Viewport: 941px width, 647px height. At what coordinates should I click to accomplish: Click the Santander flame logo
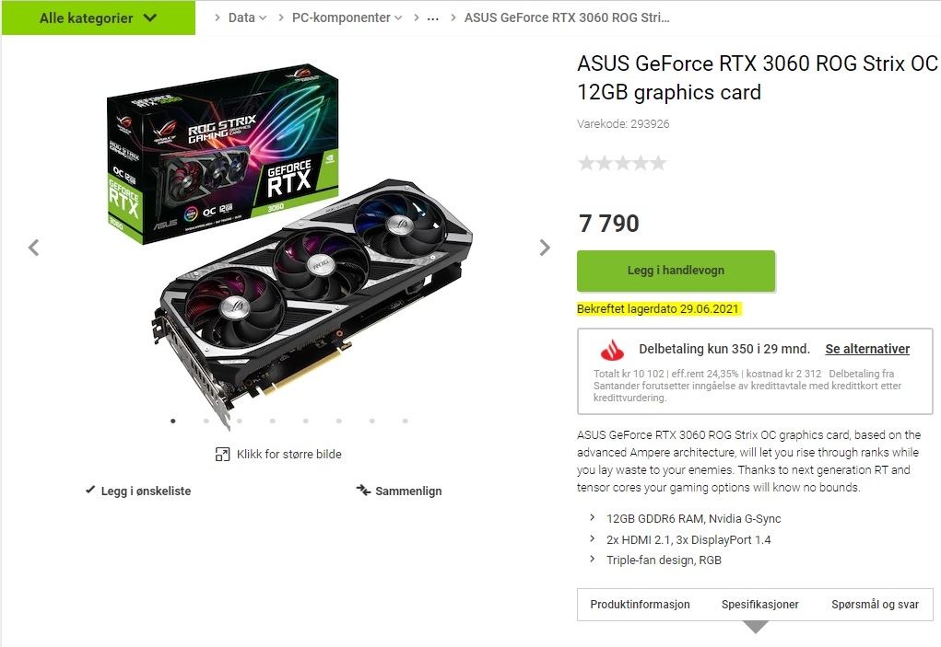[612, 351]
